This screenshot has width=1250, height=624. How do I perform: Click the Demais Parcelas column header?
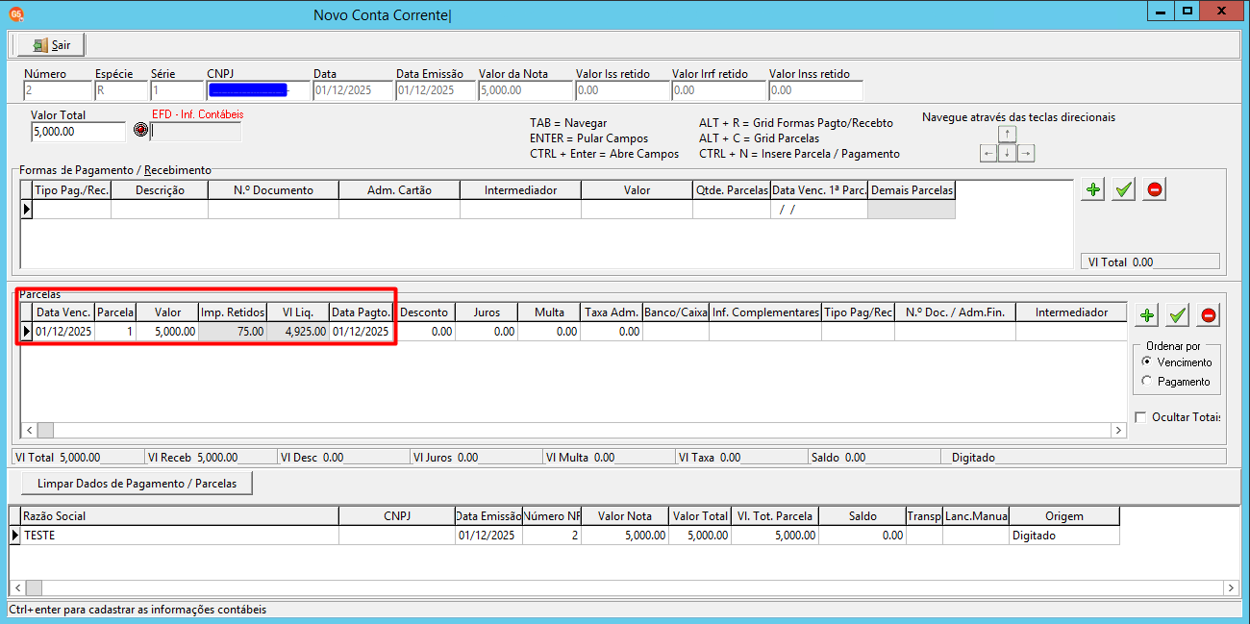tap(912, 190)
